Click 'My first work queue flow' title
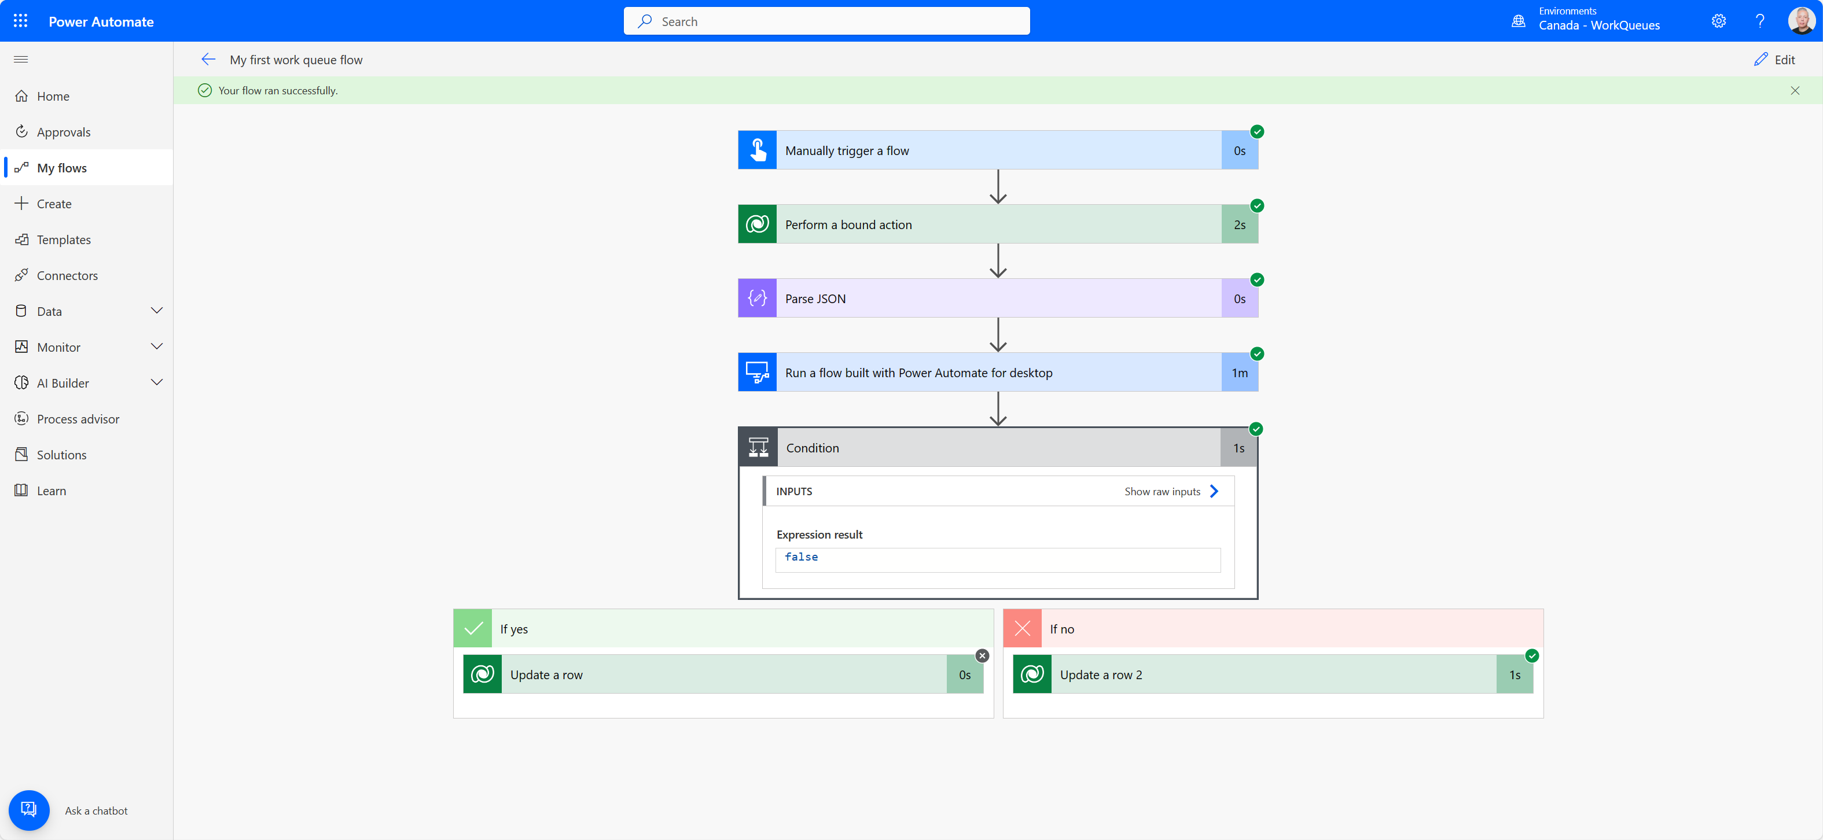This screenshot has height=840, width=1823. point(296,60)
